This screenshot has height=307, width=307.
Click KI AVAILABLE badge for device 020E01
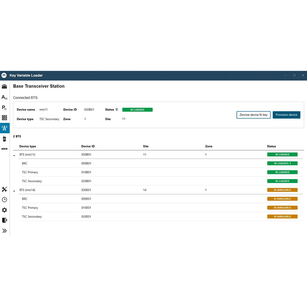point(282,216)
